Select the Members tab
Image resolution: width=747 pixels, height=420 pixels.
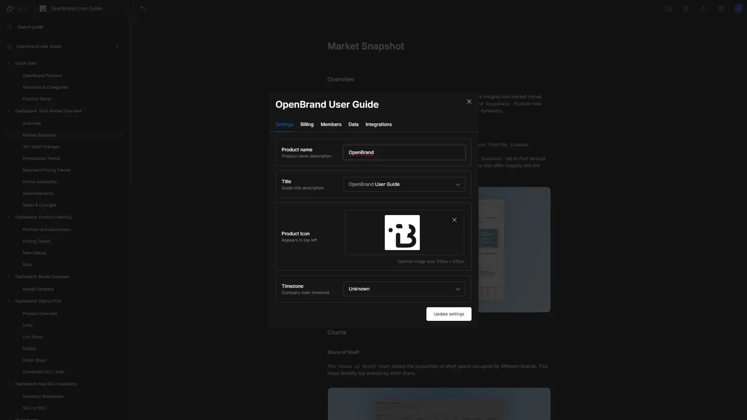[330, 124]
